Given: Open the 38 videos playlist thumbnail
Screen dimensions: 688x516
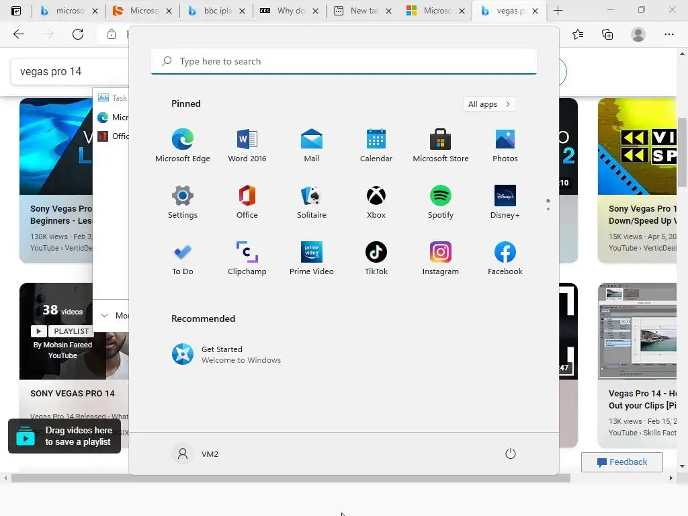Looking at the screenshot, I should pyautogui.click(x=74, y=331).
